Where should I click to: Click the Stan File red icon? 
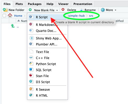(31, 76)
